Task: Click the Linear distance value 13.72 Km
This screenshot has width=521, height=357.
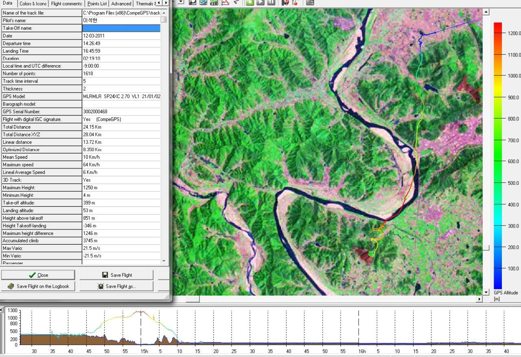Action: tap(92, 142)
